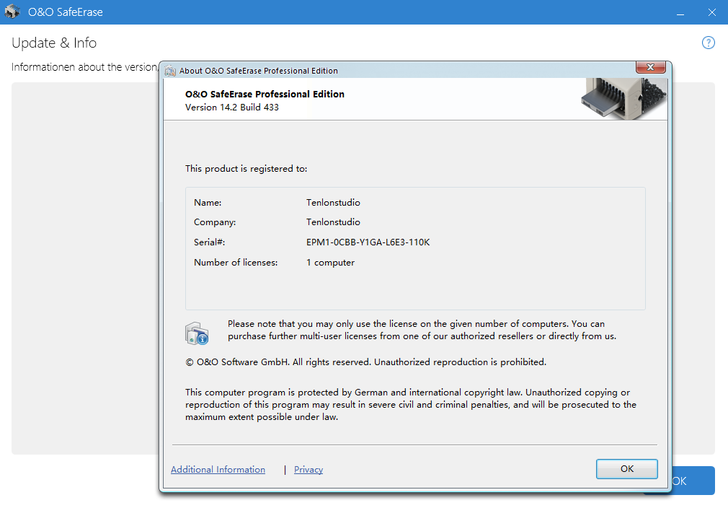This screenshot has width=728, height=508.
Task: Click the license info computer icon
Action: pos(197,333)
